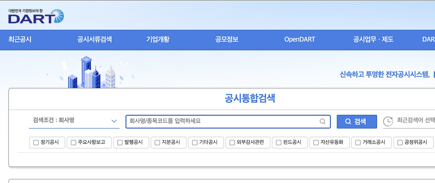Click the magnifier icon inside the search field
The image size is (435, 183).
(x=323, y=121)
